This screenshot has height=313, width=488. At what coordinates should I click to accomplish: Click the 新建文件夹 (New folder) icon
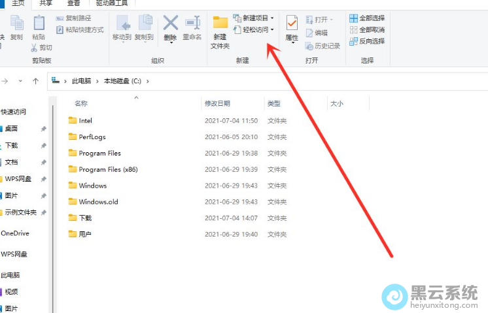coord(220,25)
